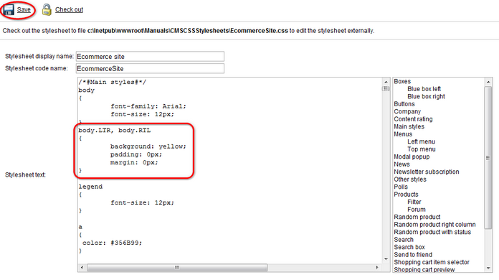Select Polls in the bookmark list

pyautogui.click(x=401, y=187)
